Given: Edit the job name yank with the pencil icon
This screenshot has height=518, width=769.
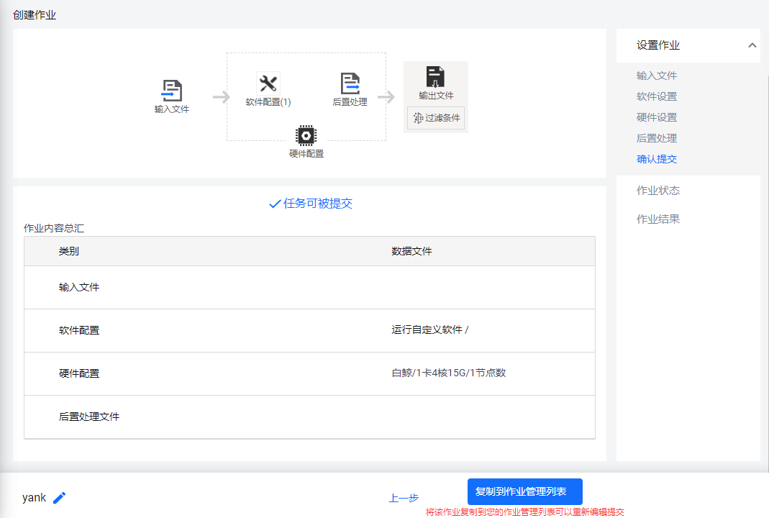Looking at the screenshot, I should click(x=59, y=497).
